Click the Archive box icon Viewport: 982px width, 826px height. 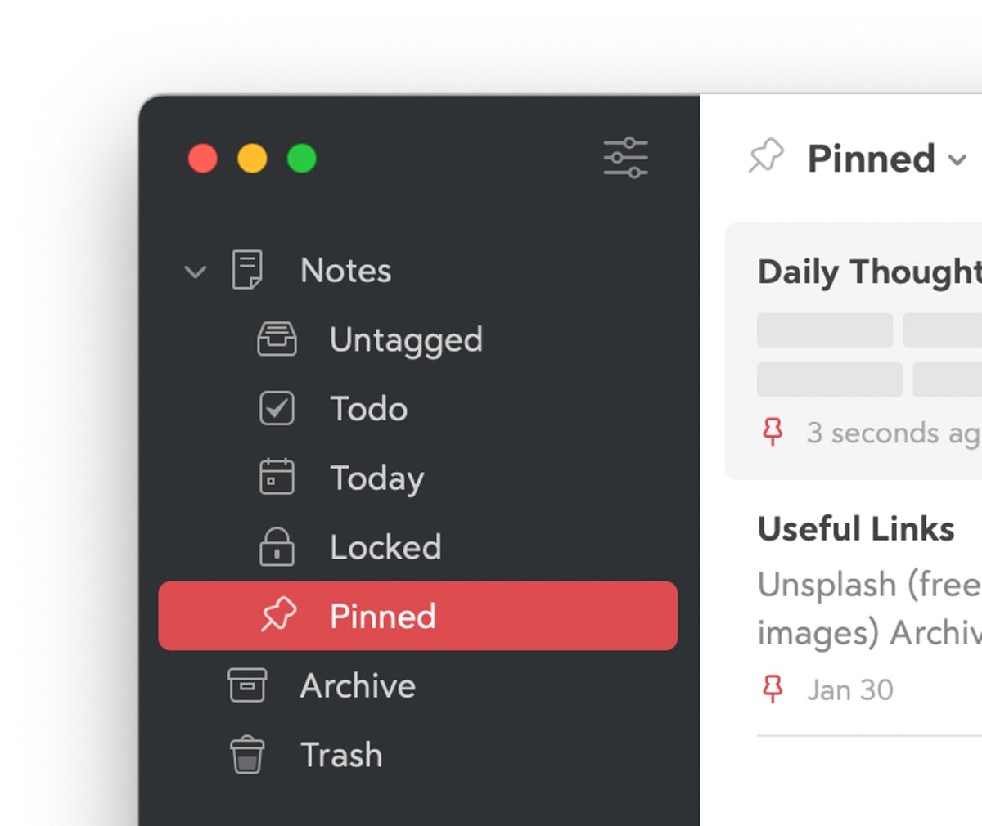pyautogui.click(x=247, y=685)
